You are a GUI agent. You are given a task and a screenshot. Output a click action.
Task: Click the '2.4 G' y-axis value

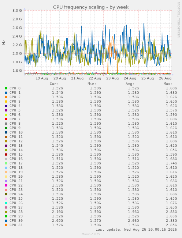pyautogui.click(x=17, y=36)
